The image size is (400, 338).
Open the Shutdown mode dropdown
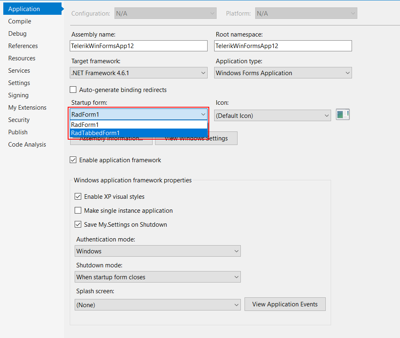(236, 277)
